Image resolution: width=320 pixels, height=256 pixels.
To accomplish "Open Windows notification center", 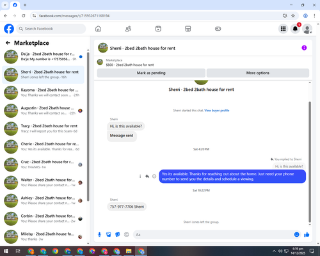I will pyautogui.click(x=312, y=251).
